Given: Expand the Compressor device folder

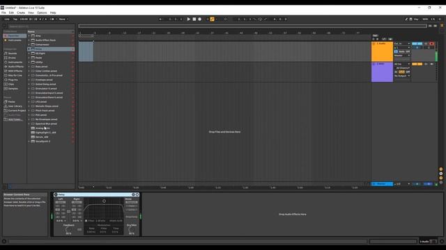Looking at the screenshot, I should tap(29, 44).
